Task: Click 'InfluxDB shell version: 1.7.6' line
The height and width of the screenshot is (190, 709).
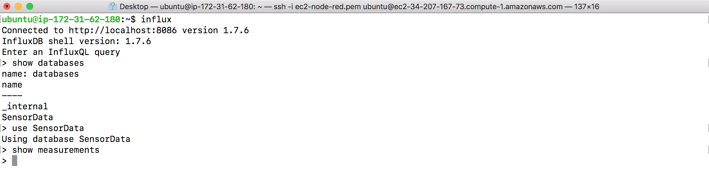Action: click(x=76, y=41)
